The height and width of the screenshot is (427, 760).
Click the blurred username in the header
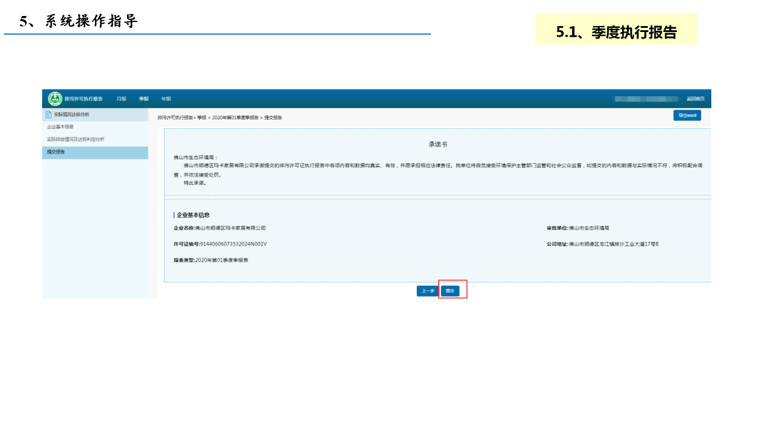646,99
